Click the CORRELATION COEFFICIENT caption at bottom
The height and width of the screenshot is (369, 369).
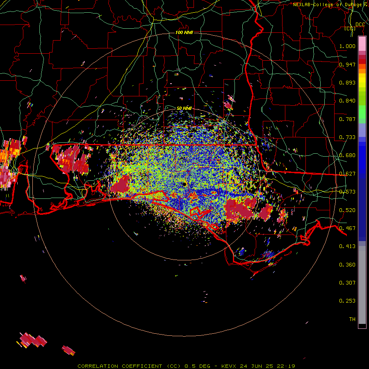click(x=186, y=366)
